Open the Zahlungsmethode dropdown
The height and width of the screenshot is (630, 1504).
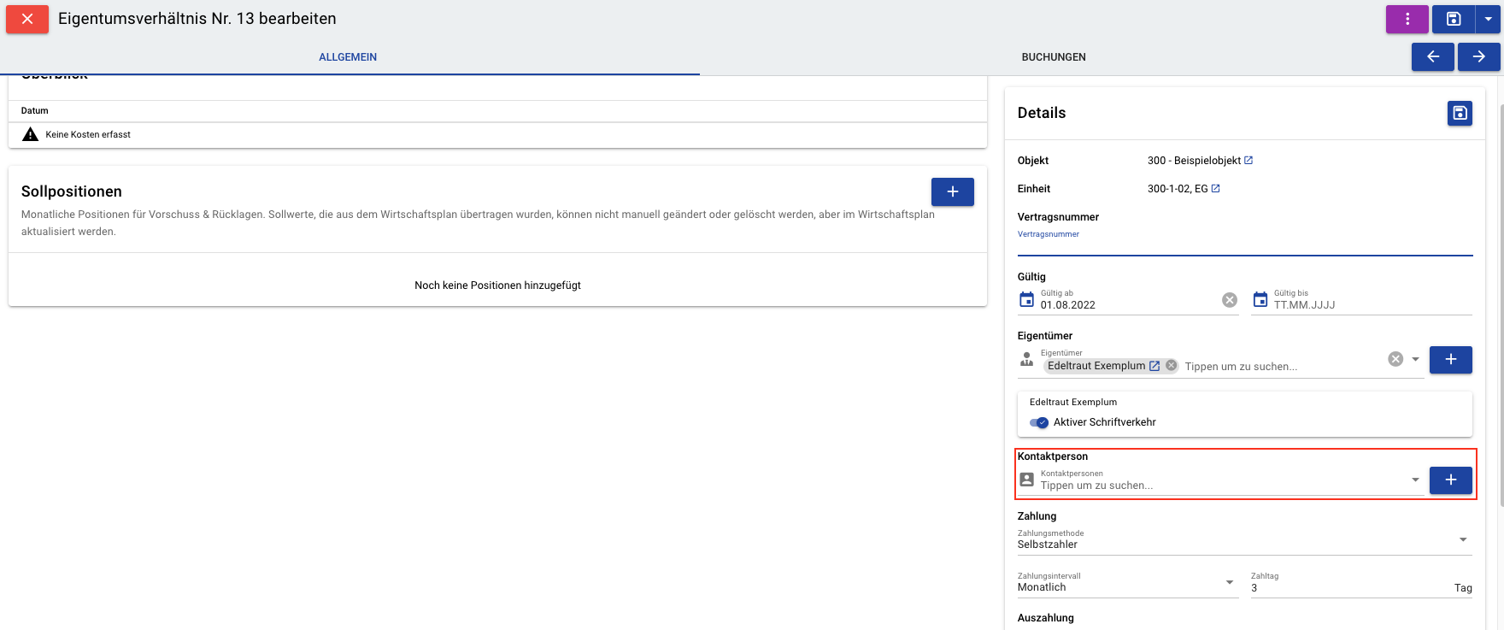1245,541
